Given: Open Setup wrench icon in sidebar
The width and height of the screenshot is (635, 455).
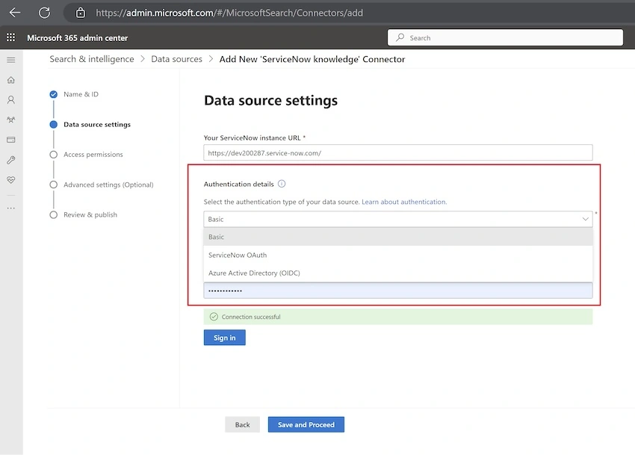Looking at the screenshot, I should click(11, 160).
